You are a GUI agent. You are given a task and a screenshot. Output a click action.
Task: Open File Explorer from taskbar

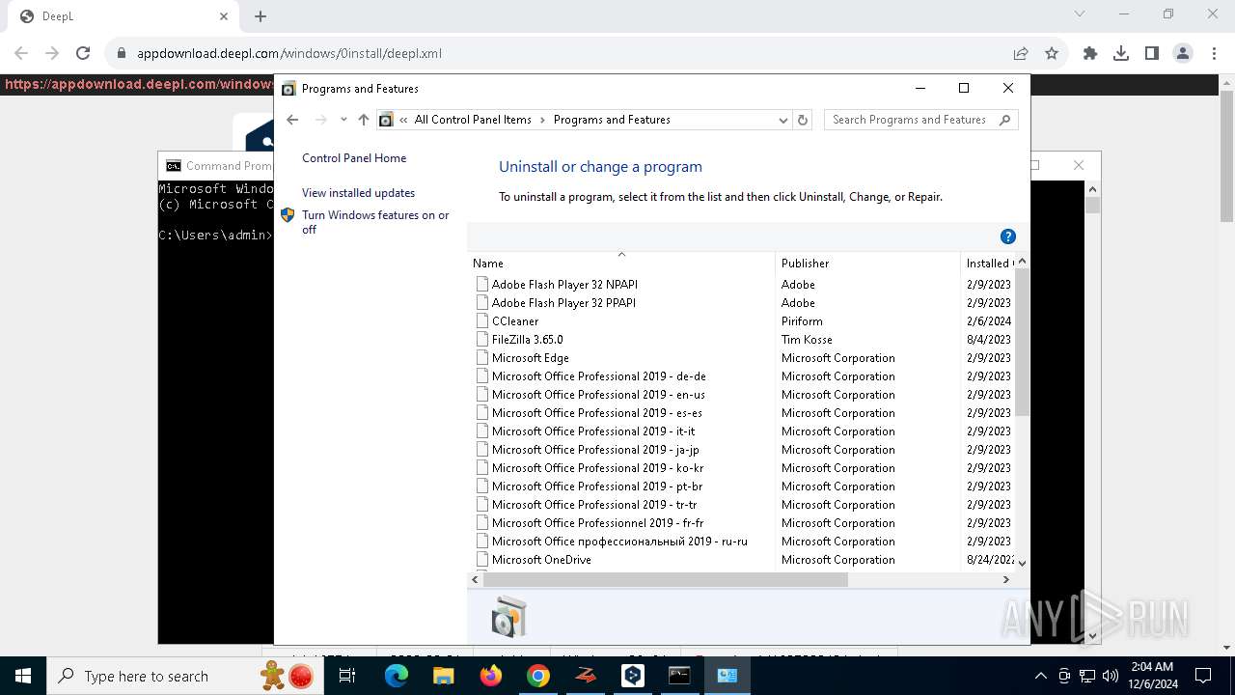[x=444, y=676]
